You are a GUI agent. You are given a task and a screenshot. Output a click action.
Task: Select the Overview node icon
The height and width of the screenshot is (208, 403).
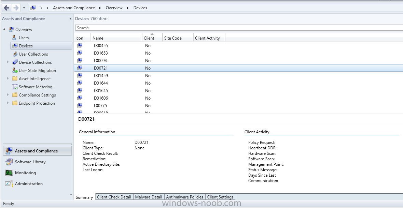11,29
